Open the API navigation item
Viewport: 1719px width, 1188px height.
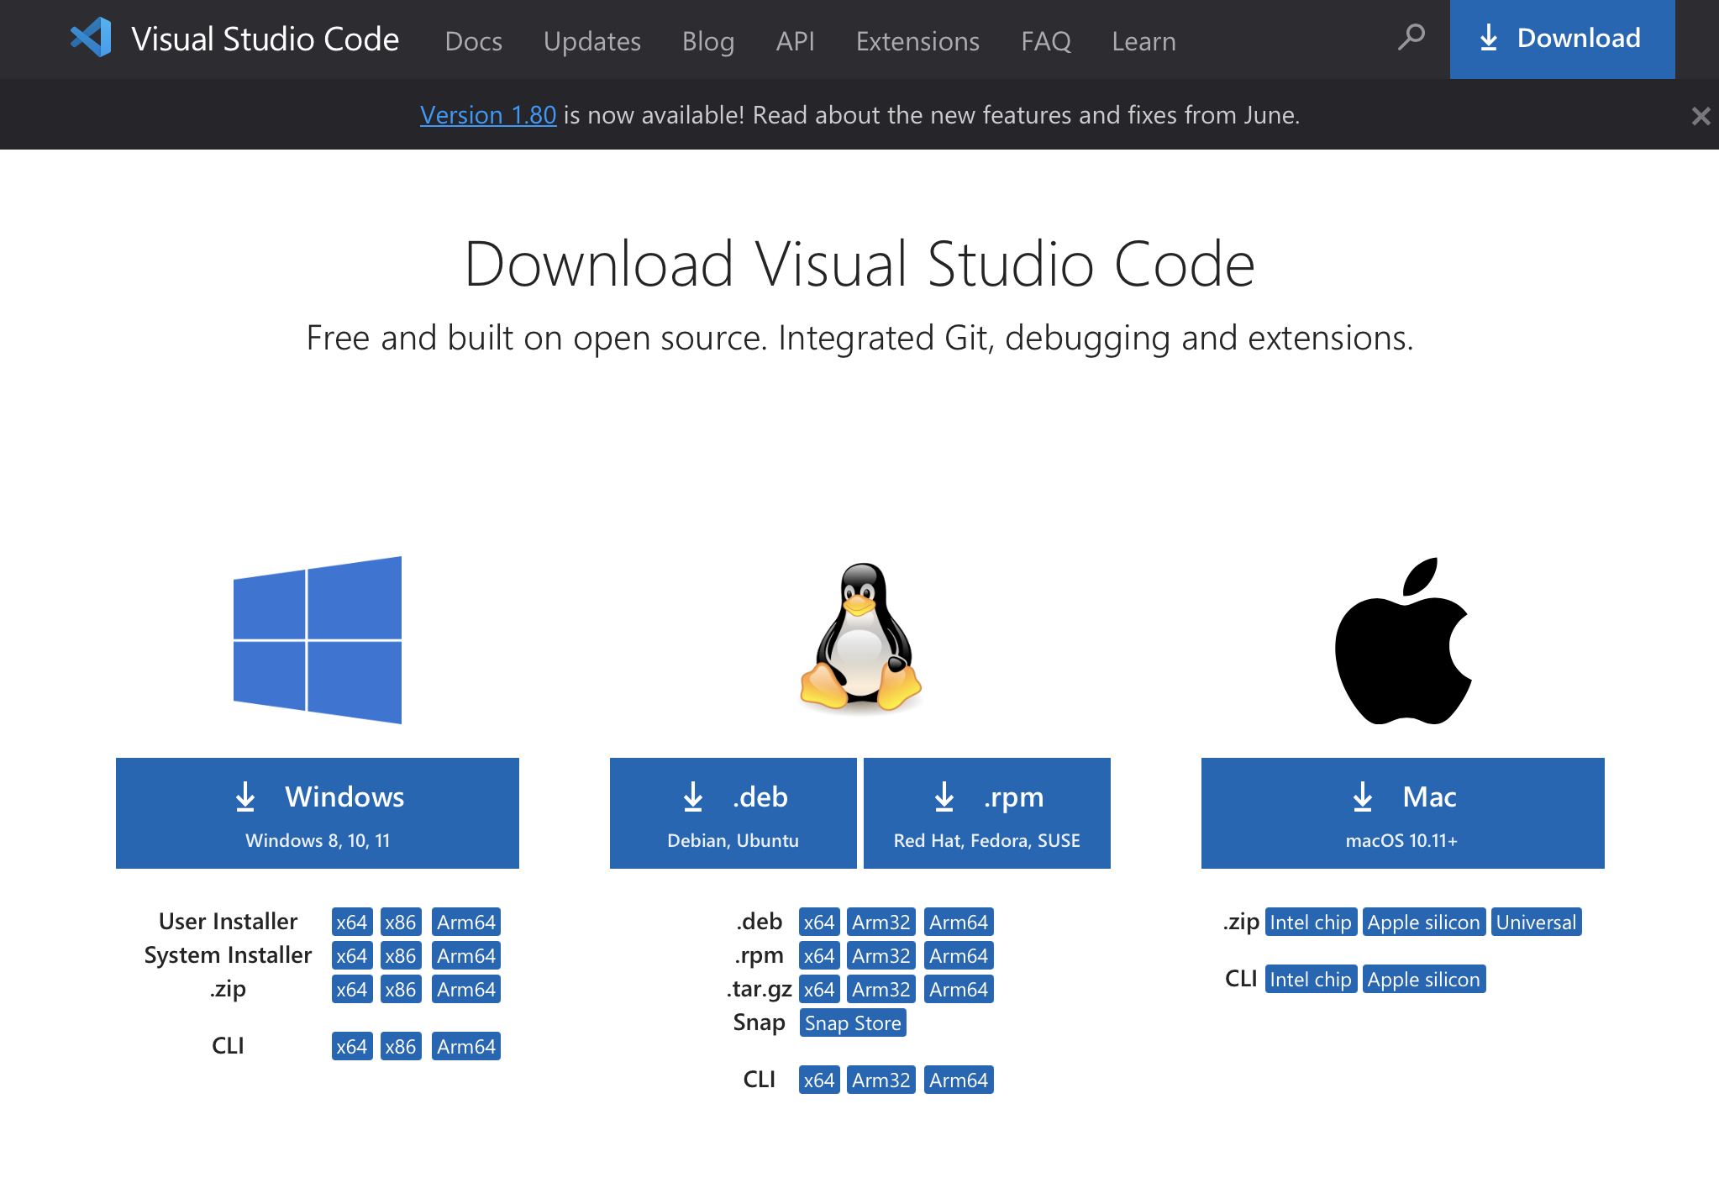pos(796,41)
